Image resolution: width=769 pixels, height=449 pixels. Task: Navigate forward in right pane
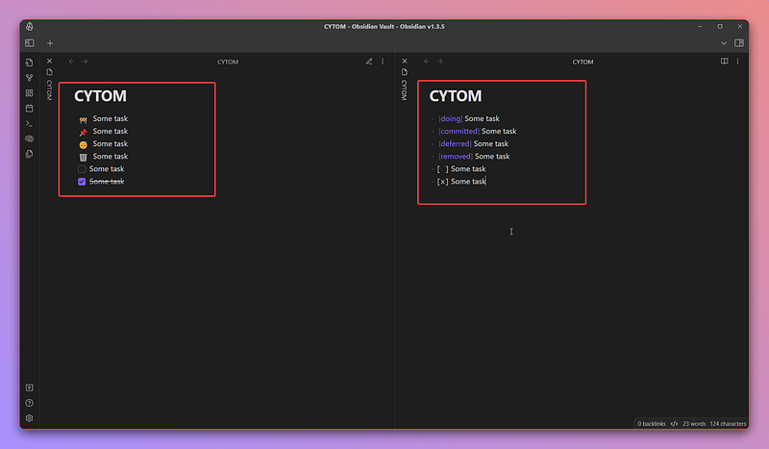click(x=440, y=62)
